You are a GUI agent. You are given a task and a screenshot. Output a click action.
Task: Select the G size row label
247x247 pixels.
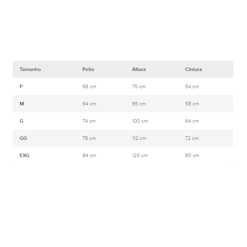tap(21, 121)
